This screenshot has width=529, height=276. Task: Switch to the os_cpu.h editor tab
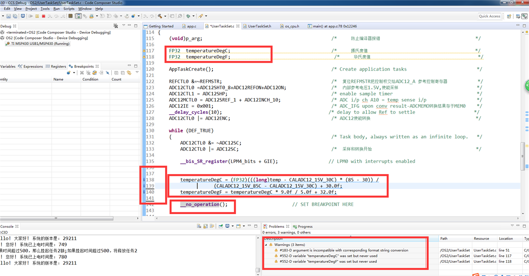click(289, 26)
